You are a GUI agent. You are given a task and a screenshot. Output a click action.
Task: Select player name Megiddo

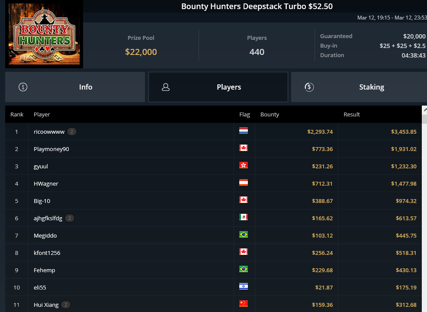(45, 236)
